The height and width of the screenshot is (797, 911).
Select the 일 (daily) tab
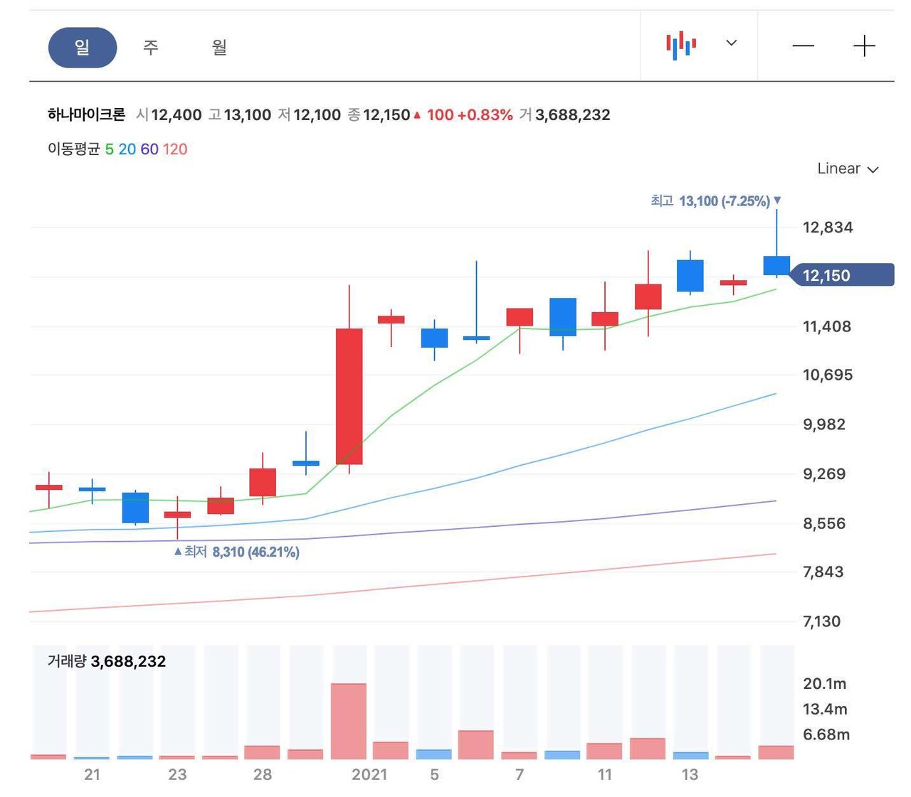pyautogui.click(x=83, y=48)
